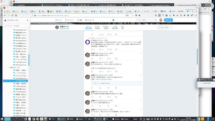Click the Twitter page vertical scrollbar thumb
Viewport: 215px width, 121px height.
tap(197, 56)
